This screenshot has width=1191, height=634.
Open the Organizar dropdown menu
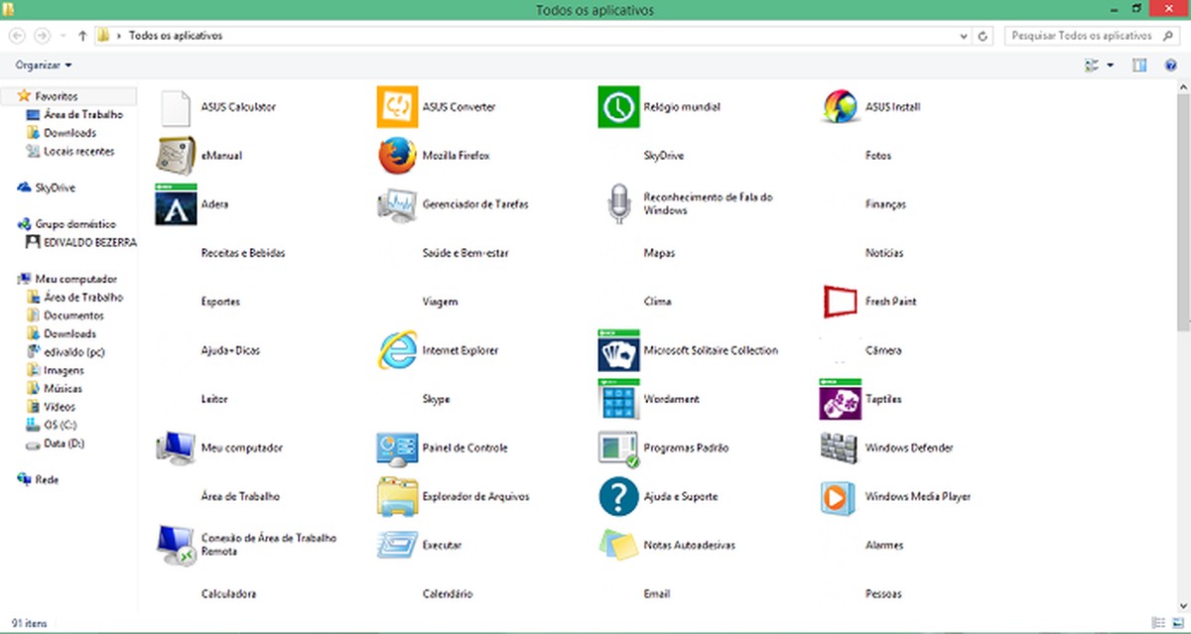click(x=44, y=65)
